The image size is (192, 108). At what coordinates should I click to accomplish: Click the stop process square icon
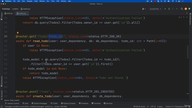(177, 9)
